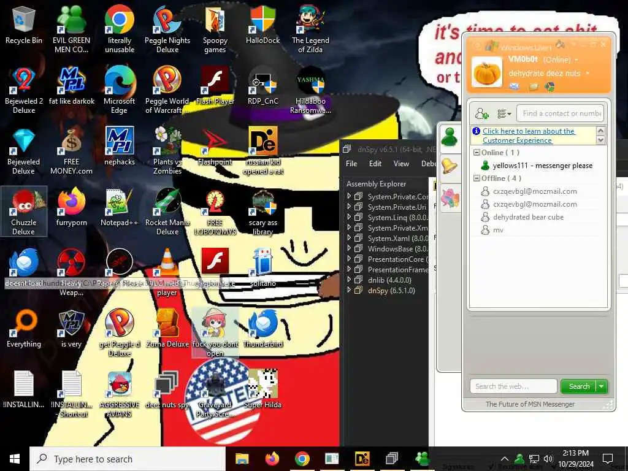
Task: Open the Super Hilda desktop icon
Action: (x=262, y=389)
